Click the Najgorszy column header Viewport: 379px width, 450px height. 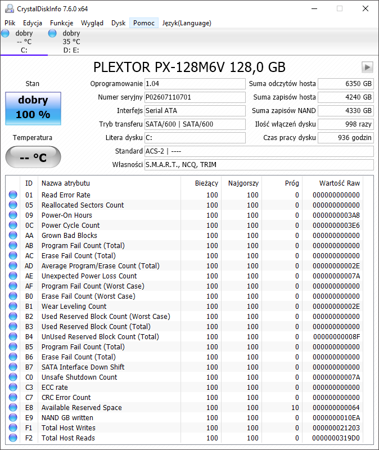[241, 183]
